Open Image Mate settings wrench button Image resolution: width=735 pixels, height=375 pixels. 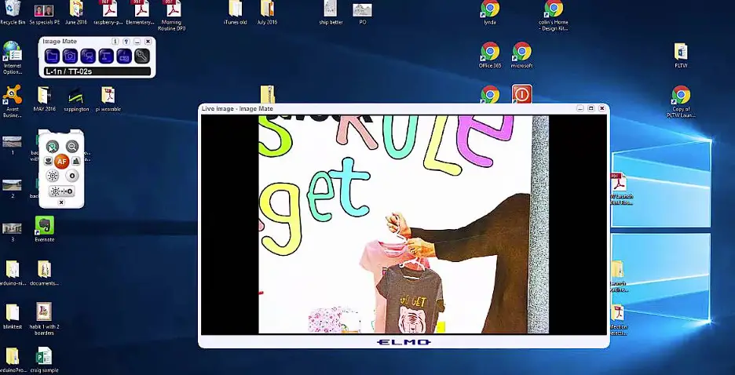(142, 56)
